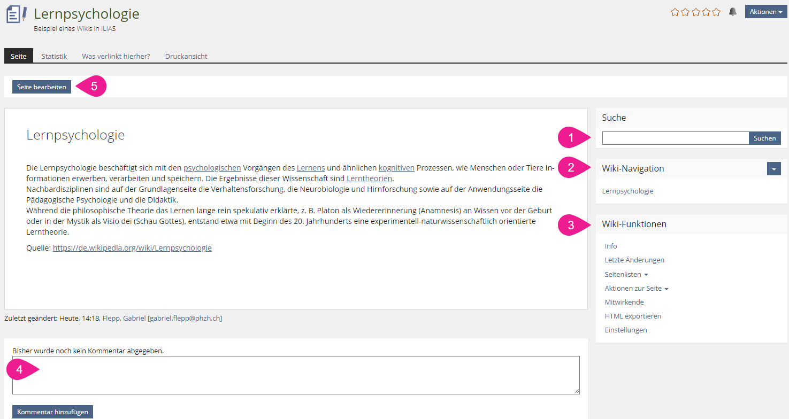Open Letzte Änderungen in Wiki-Funktionen
The width and height of the screenshot is (789, 419).
(x=634, y=260)
